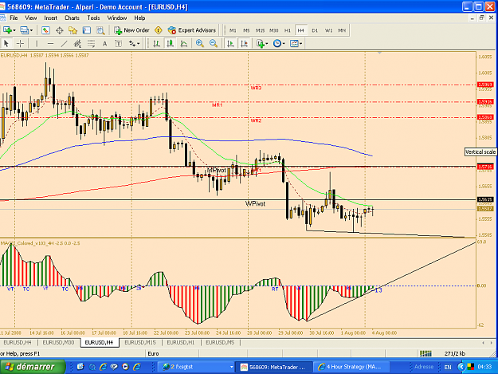Switch chart to Bar Chart mode
The width and height of the screenshot is (498, 374).
tap(156, 44)
